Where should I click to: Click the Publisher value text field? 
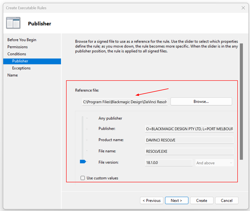[x=189, y=129]
